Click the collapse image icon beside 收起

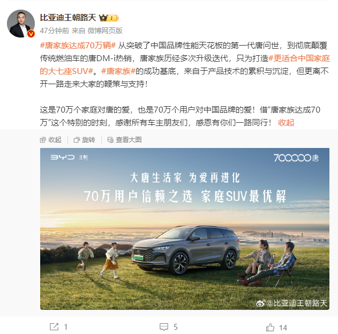[43, 140]
